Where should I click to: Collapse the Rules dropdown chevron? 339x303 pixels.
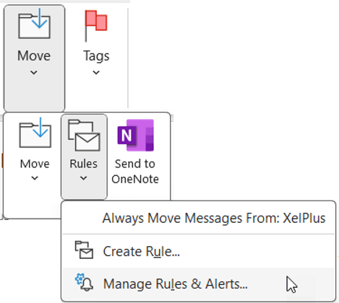84,178
